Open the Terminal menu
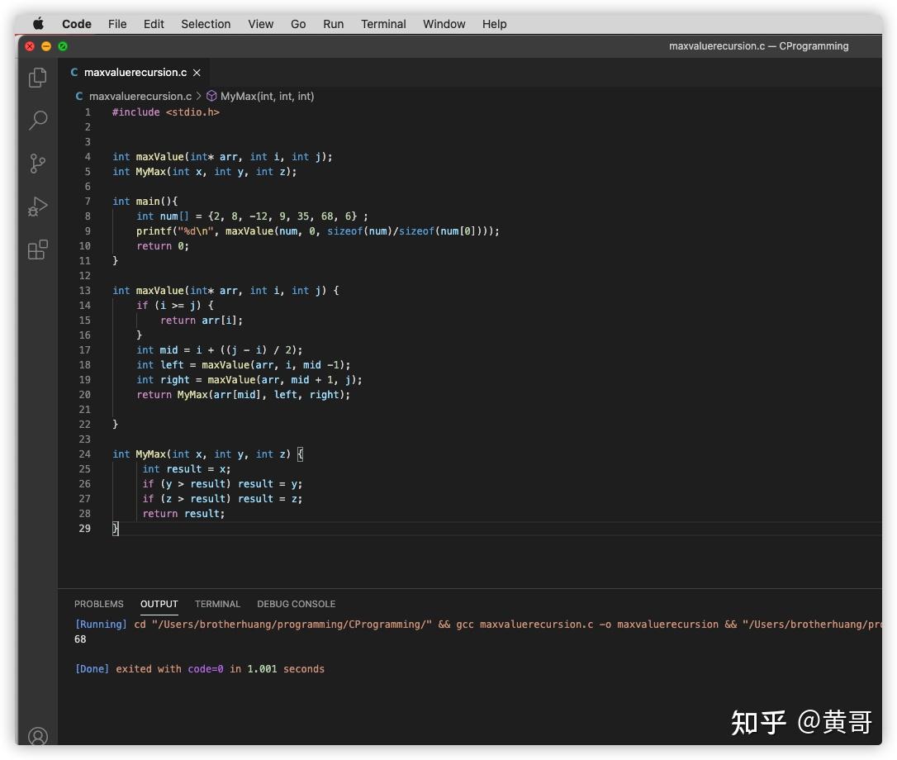The image size is (897, 760). click(383, 24)
